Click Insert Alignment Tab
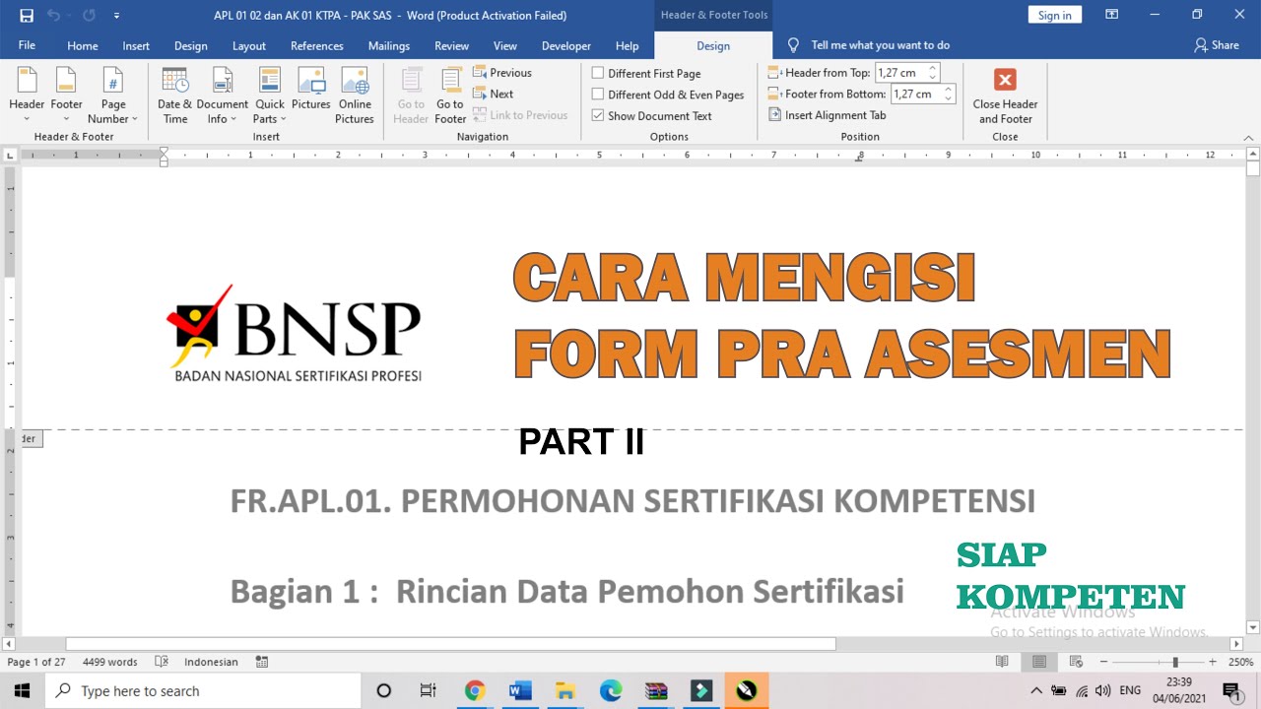This screenshot has height=709, width=1261. [828, 115]
